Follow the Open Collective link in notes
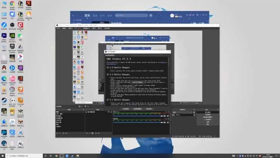 pos(111,64)
